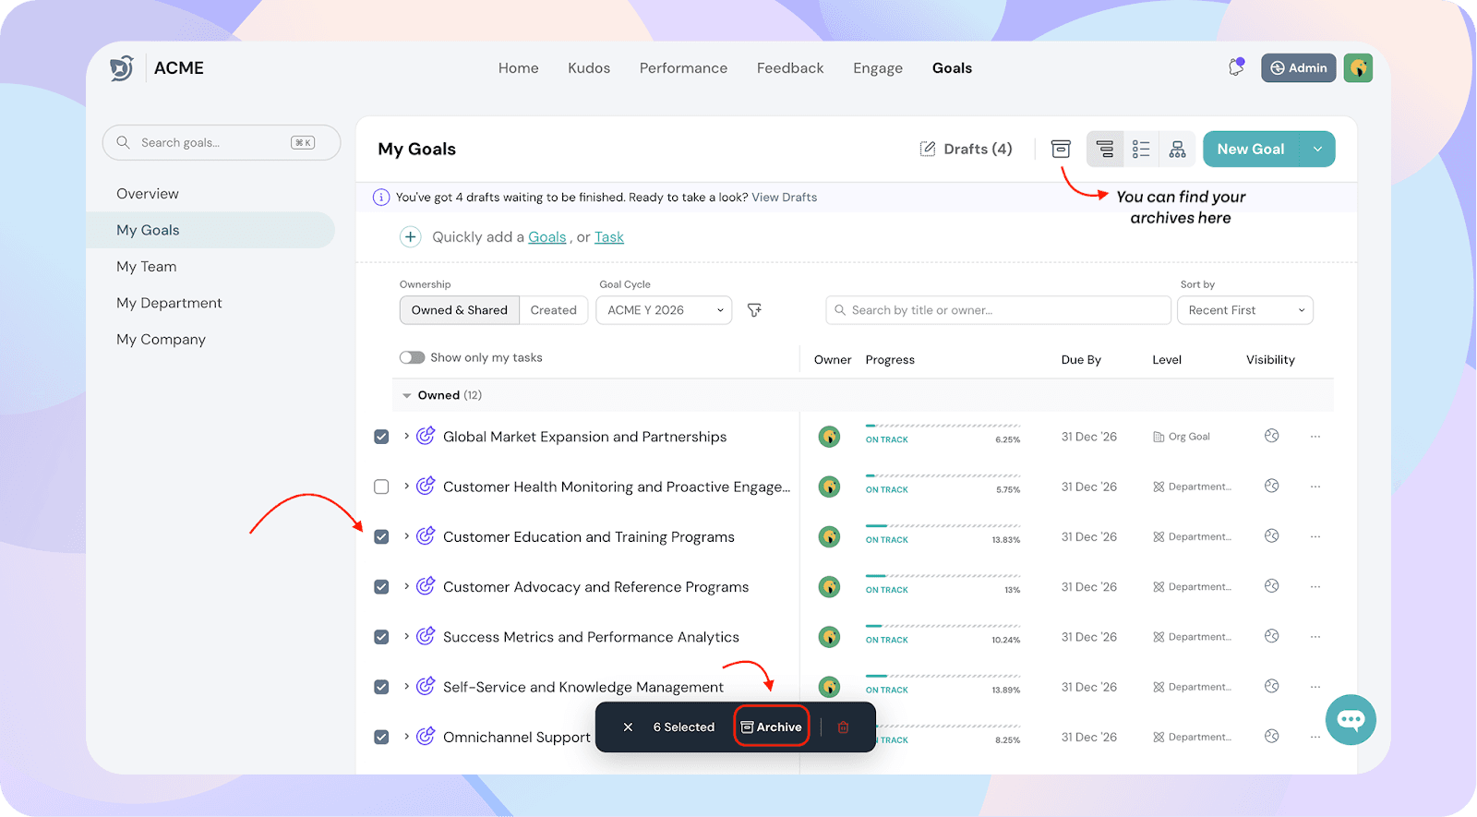Open the ACME Y 2026 goal cycle dropdown
The image size is (1477, 817).
pos(664,310)
